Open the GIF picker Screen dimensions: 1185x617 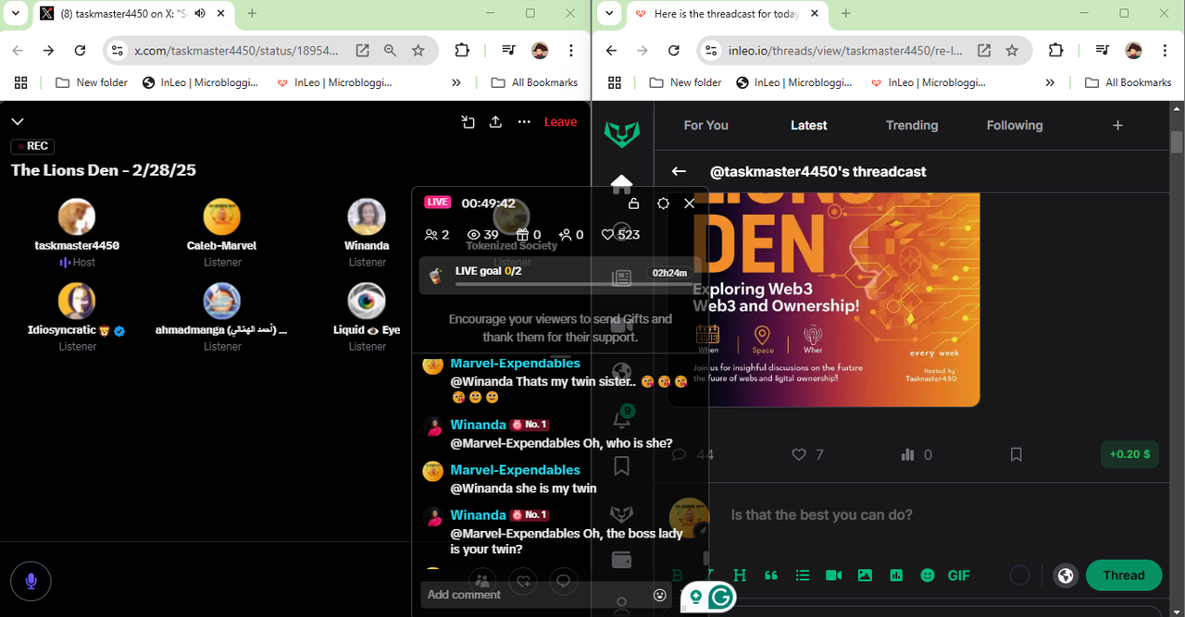958,575
